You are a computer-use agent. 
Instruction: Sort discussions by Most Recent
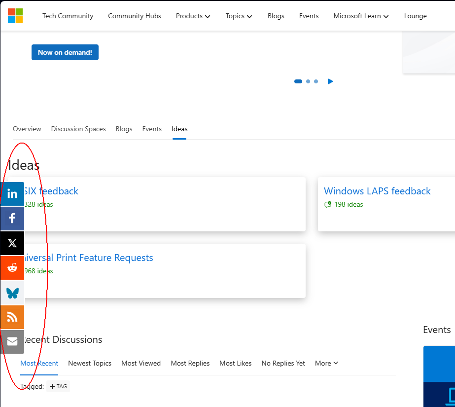click(39, 363)
